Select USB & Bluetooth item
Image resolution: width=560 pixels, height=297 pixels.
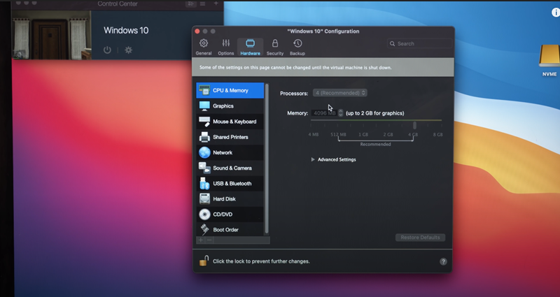pyautogui.click(x=230, y=183)
